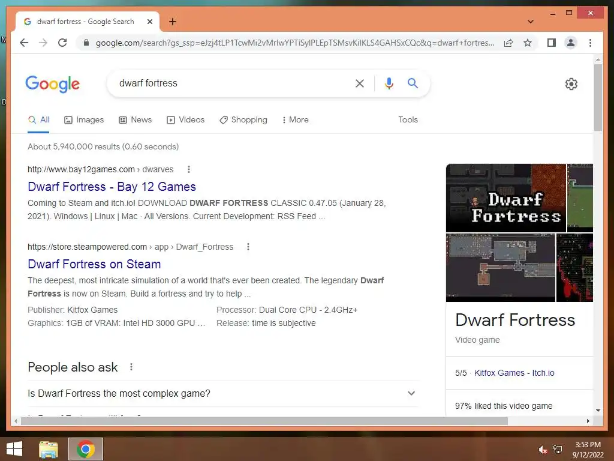
Task: Open the browser side panel
Action: pyautogui.click(x=552, y=43)
